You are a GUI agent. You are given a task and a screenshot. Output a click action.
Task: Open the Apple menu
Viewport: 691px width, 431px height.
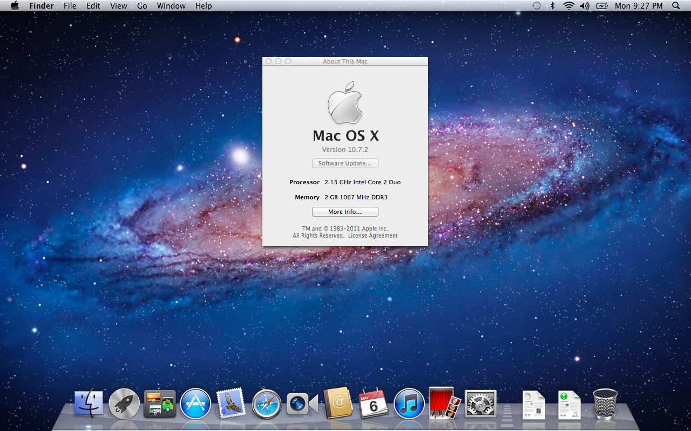[15, 6]
